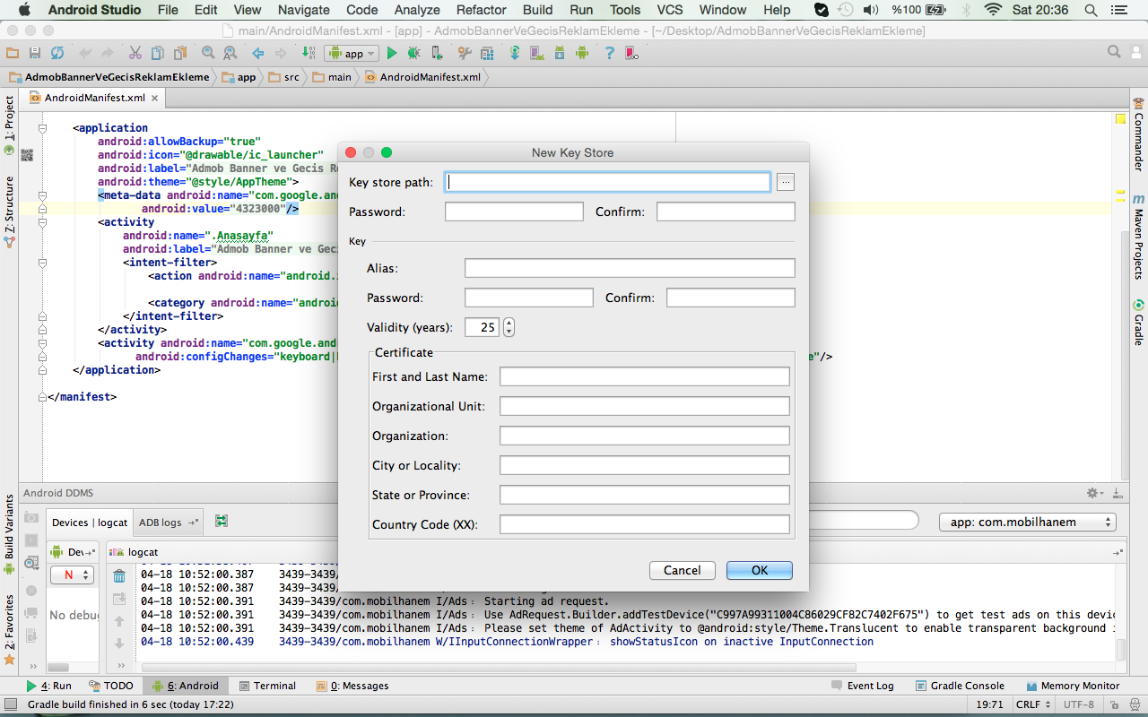
Task: Click the Synchronize toolbar icon
Action: click(57, 54)
